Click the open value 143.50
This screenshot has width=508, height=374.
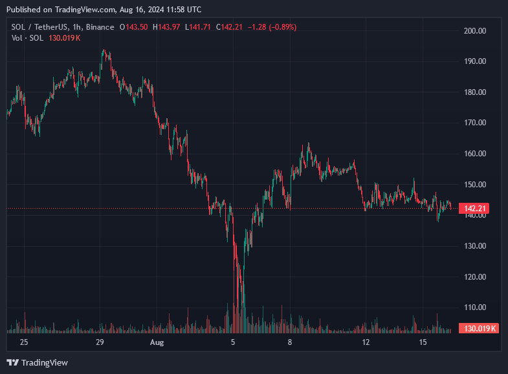tap(137, 27)
